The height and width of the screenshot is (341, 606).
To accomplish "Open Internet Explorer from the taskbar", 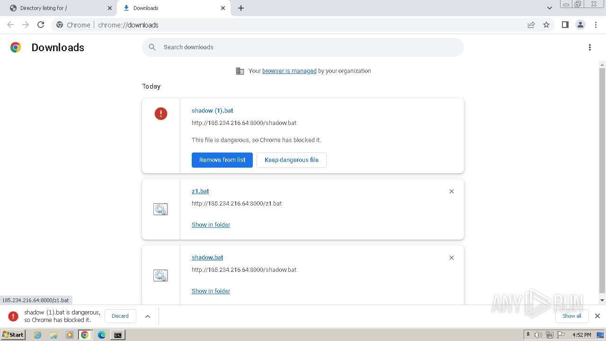I will pyautogui.click(x=37, y=335).
